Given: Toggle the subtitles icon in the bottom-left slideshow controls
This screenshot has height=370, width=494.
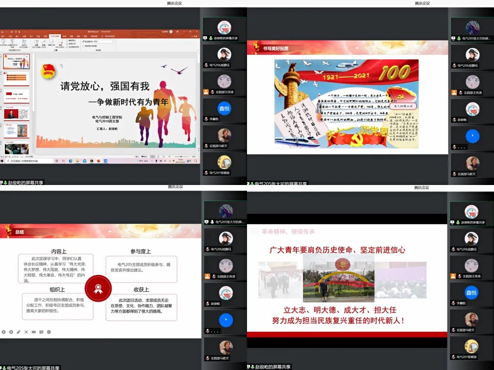Looking at the screenshot, I should [41, 332].
